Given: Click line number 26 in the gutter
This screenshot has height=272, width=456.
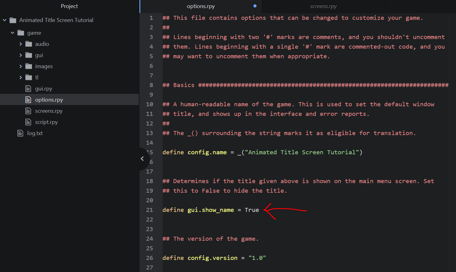Looking at the screenshot, I should click(150, 258).
